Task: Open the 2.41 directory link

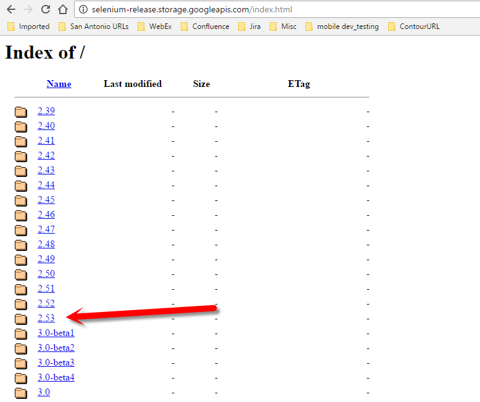Action: click(46, 141)
